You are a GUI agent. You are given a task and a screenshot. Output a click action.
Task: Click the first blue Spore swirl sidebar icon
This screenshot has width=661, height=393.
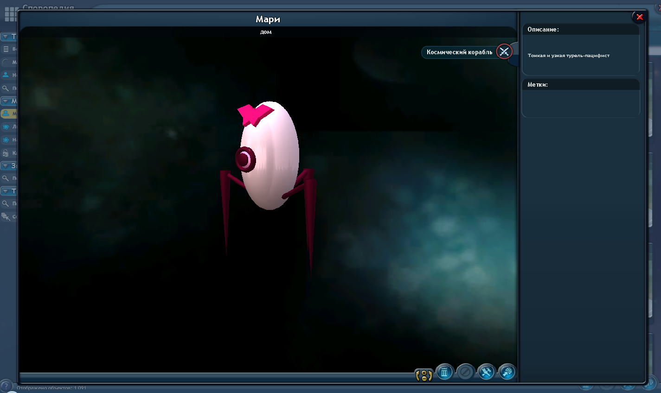click(x=6, y=127)
